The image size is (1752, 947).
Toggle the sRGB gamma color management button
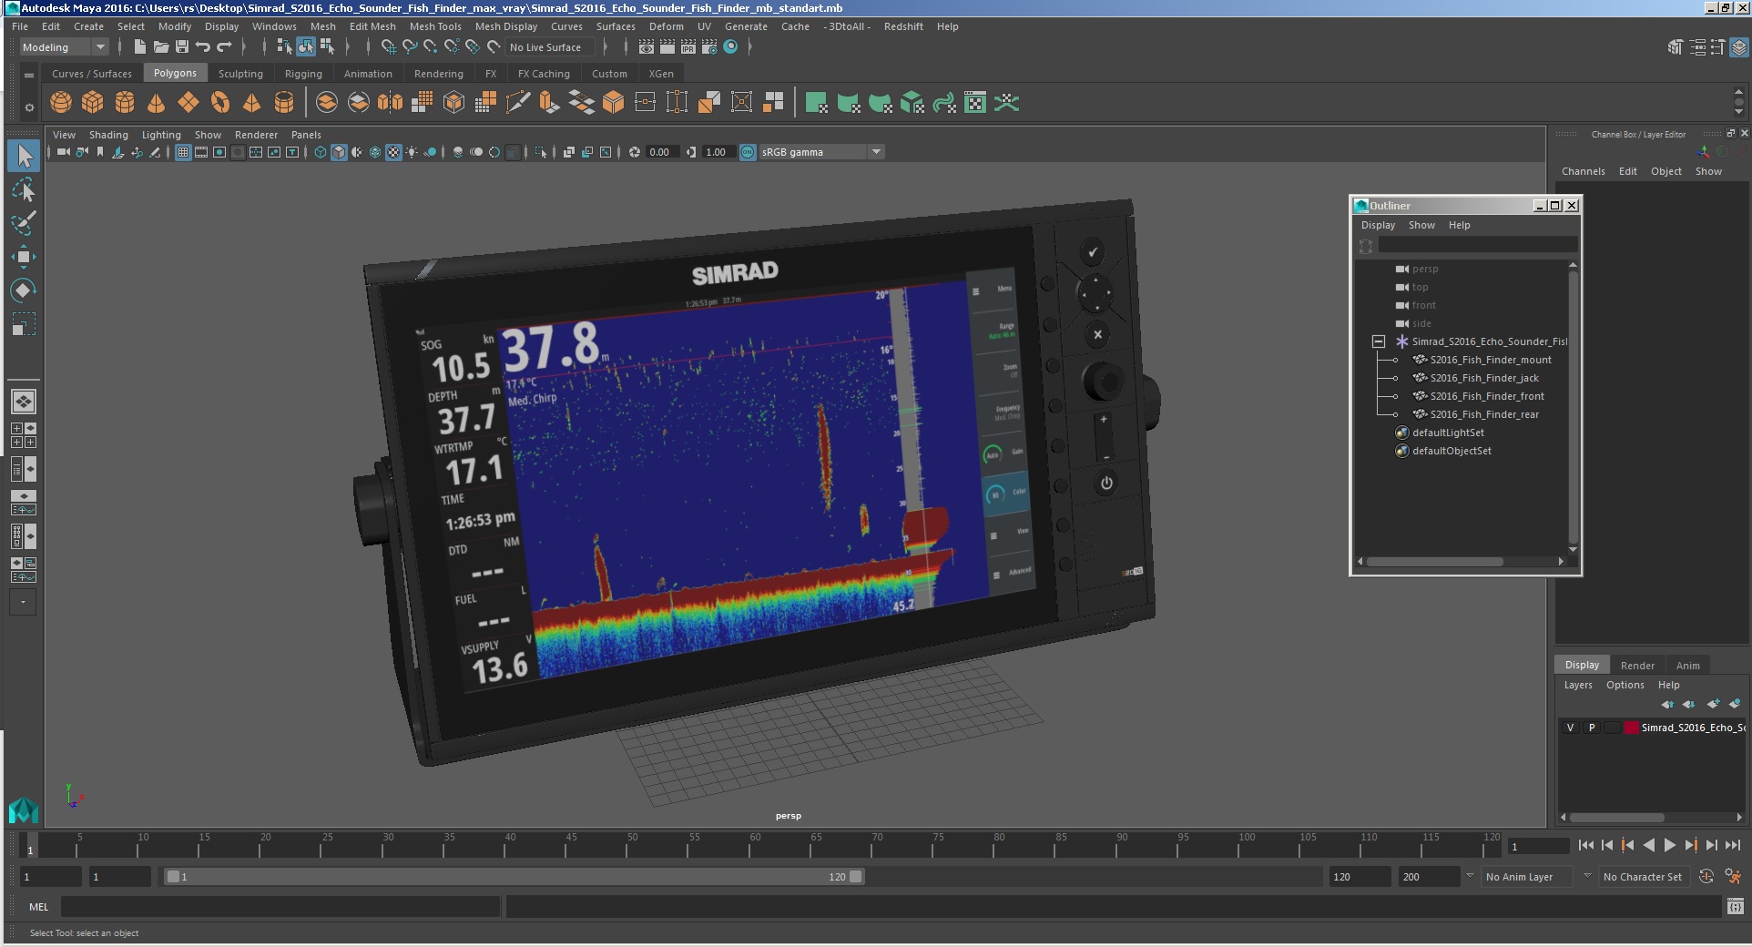coord(748,152)
